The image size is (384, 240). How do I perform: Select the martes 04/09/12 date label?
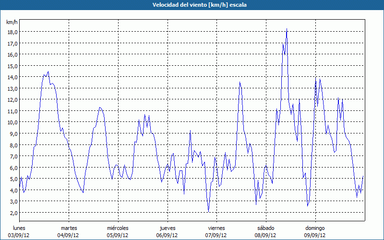click(68, 232)
